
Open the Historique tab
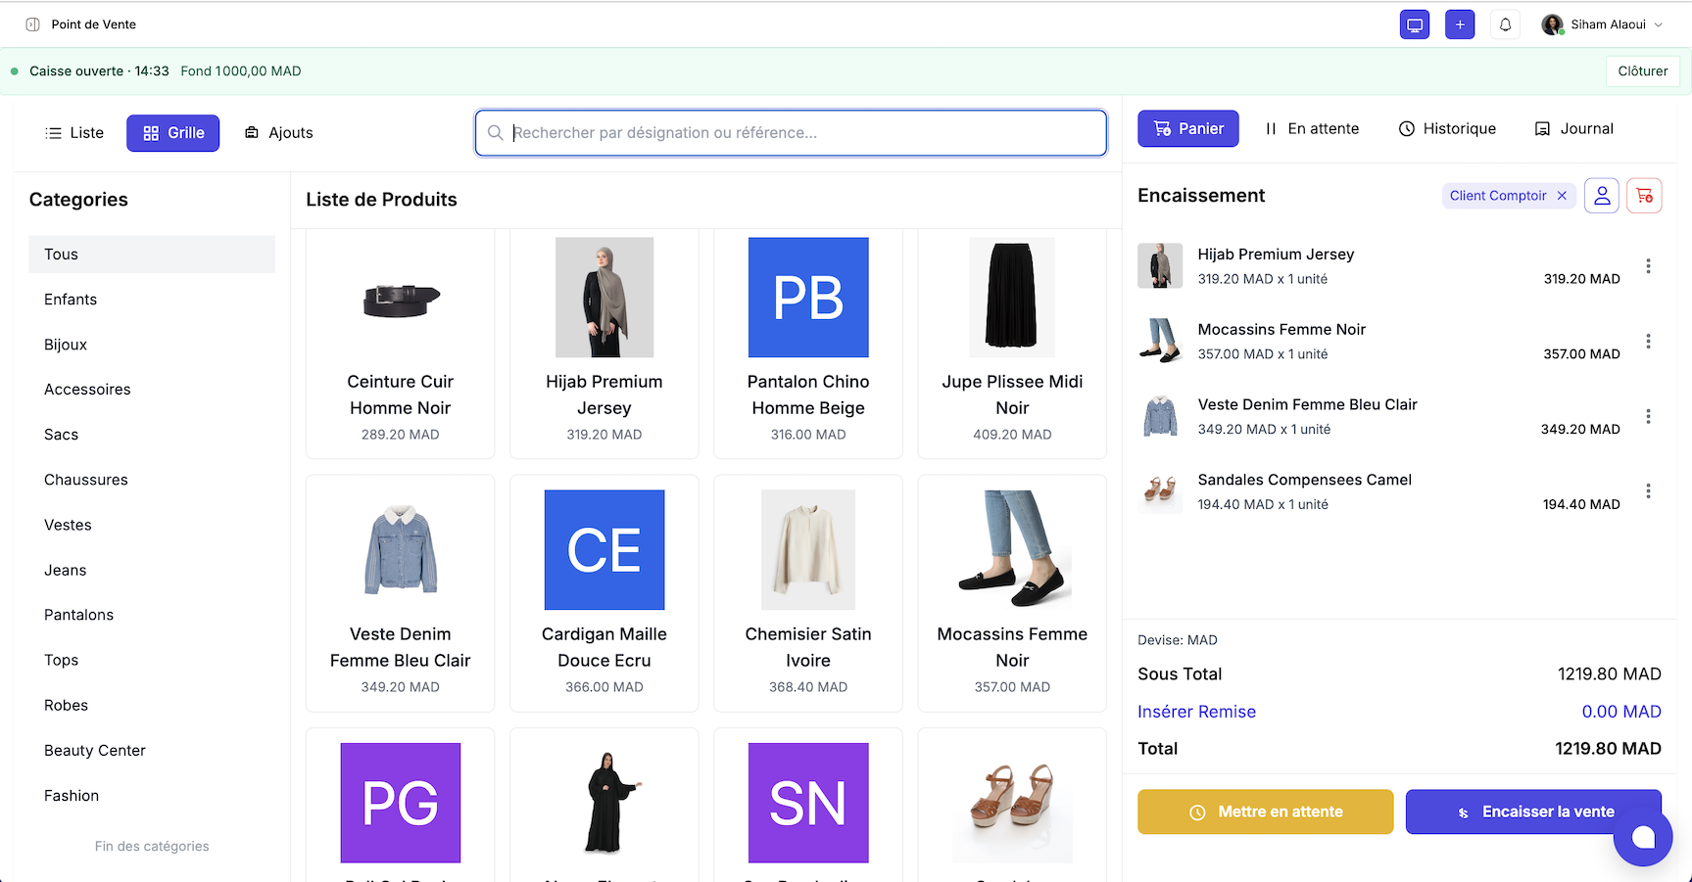(x=1447, y=129)
